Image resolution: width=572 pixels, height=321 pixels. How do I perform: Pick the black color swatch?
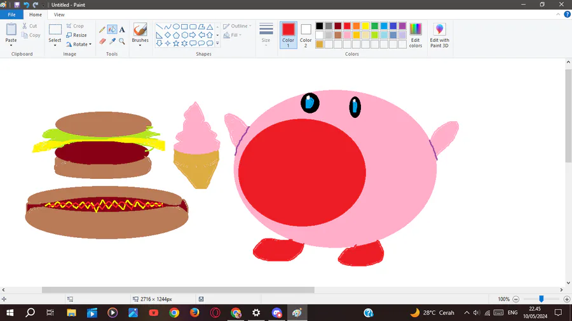click(320, 26)
